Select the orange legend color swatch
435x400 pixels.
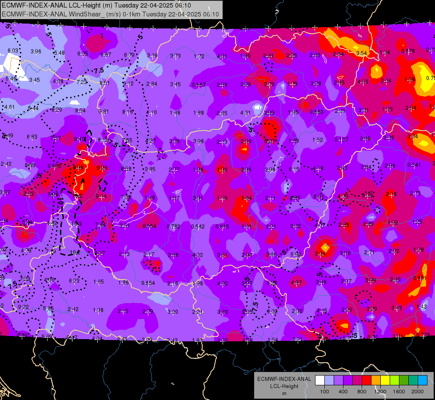pos(376,380)
